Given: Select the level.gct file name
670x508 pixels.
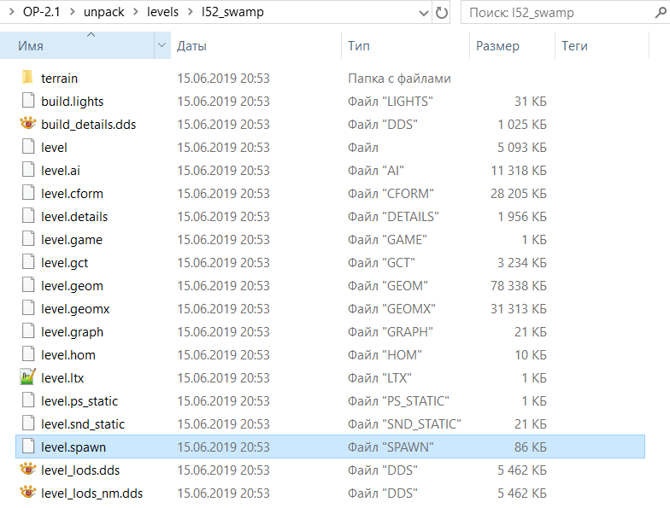Looking at the screenshot, I should (x=65, y=263).
